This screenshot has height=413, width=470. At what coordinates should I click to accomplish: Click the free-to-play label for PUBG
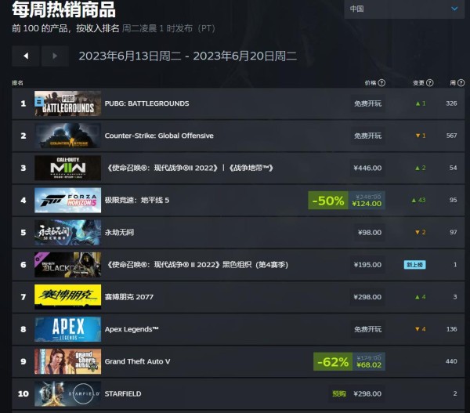click(x=368, y=103)
